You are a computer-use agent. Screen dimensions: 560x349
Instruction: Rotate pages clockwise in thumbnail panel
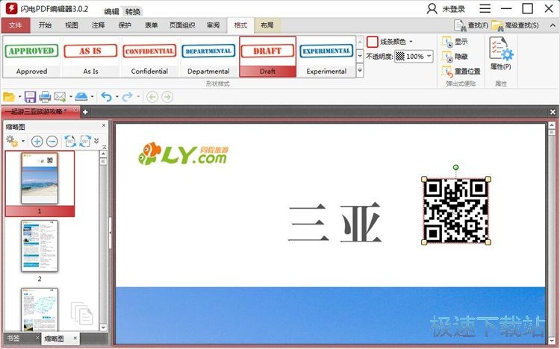point(85,141)
